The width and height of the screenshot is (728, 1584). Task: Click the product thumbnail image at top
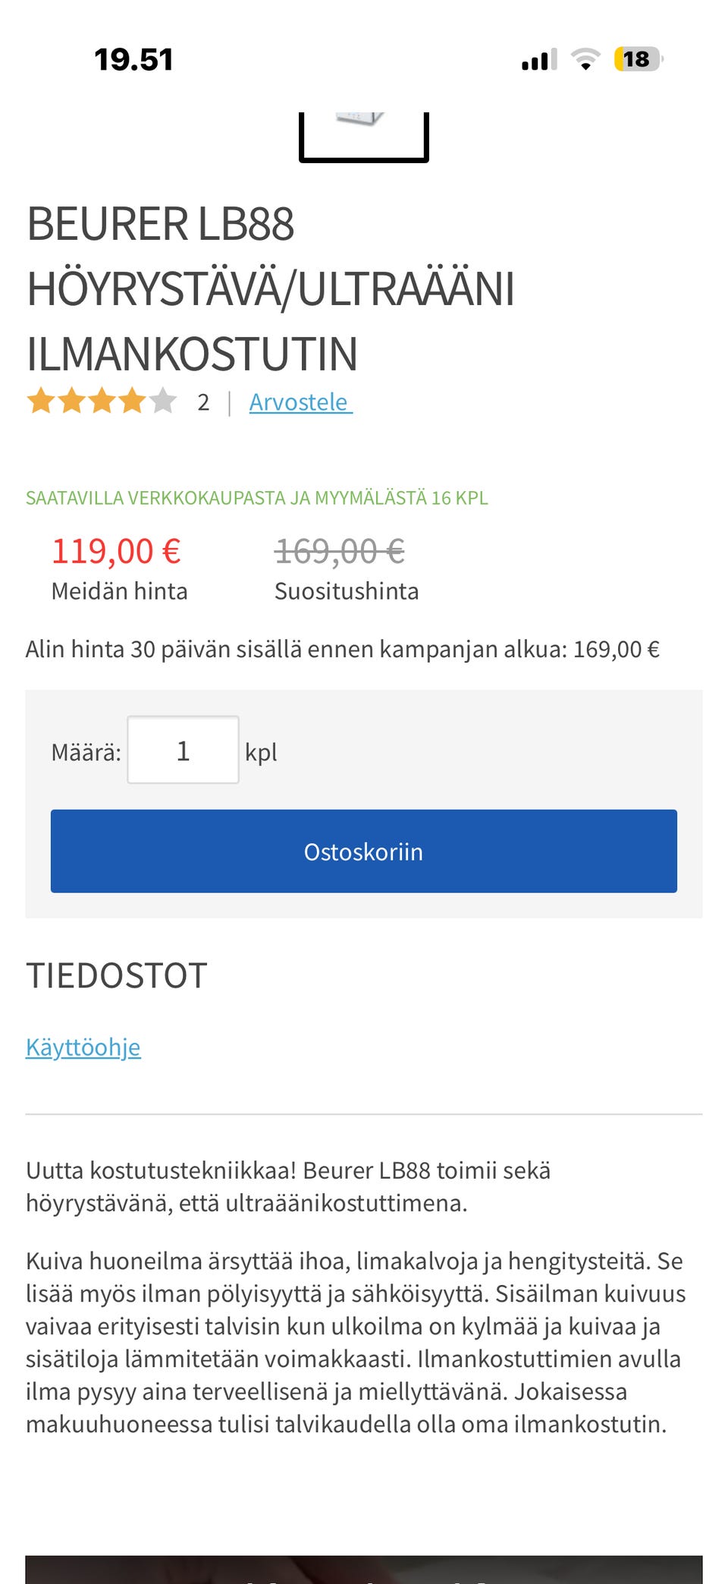pos(364,135)
